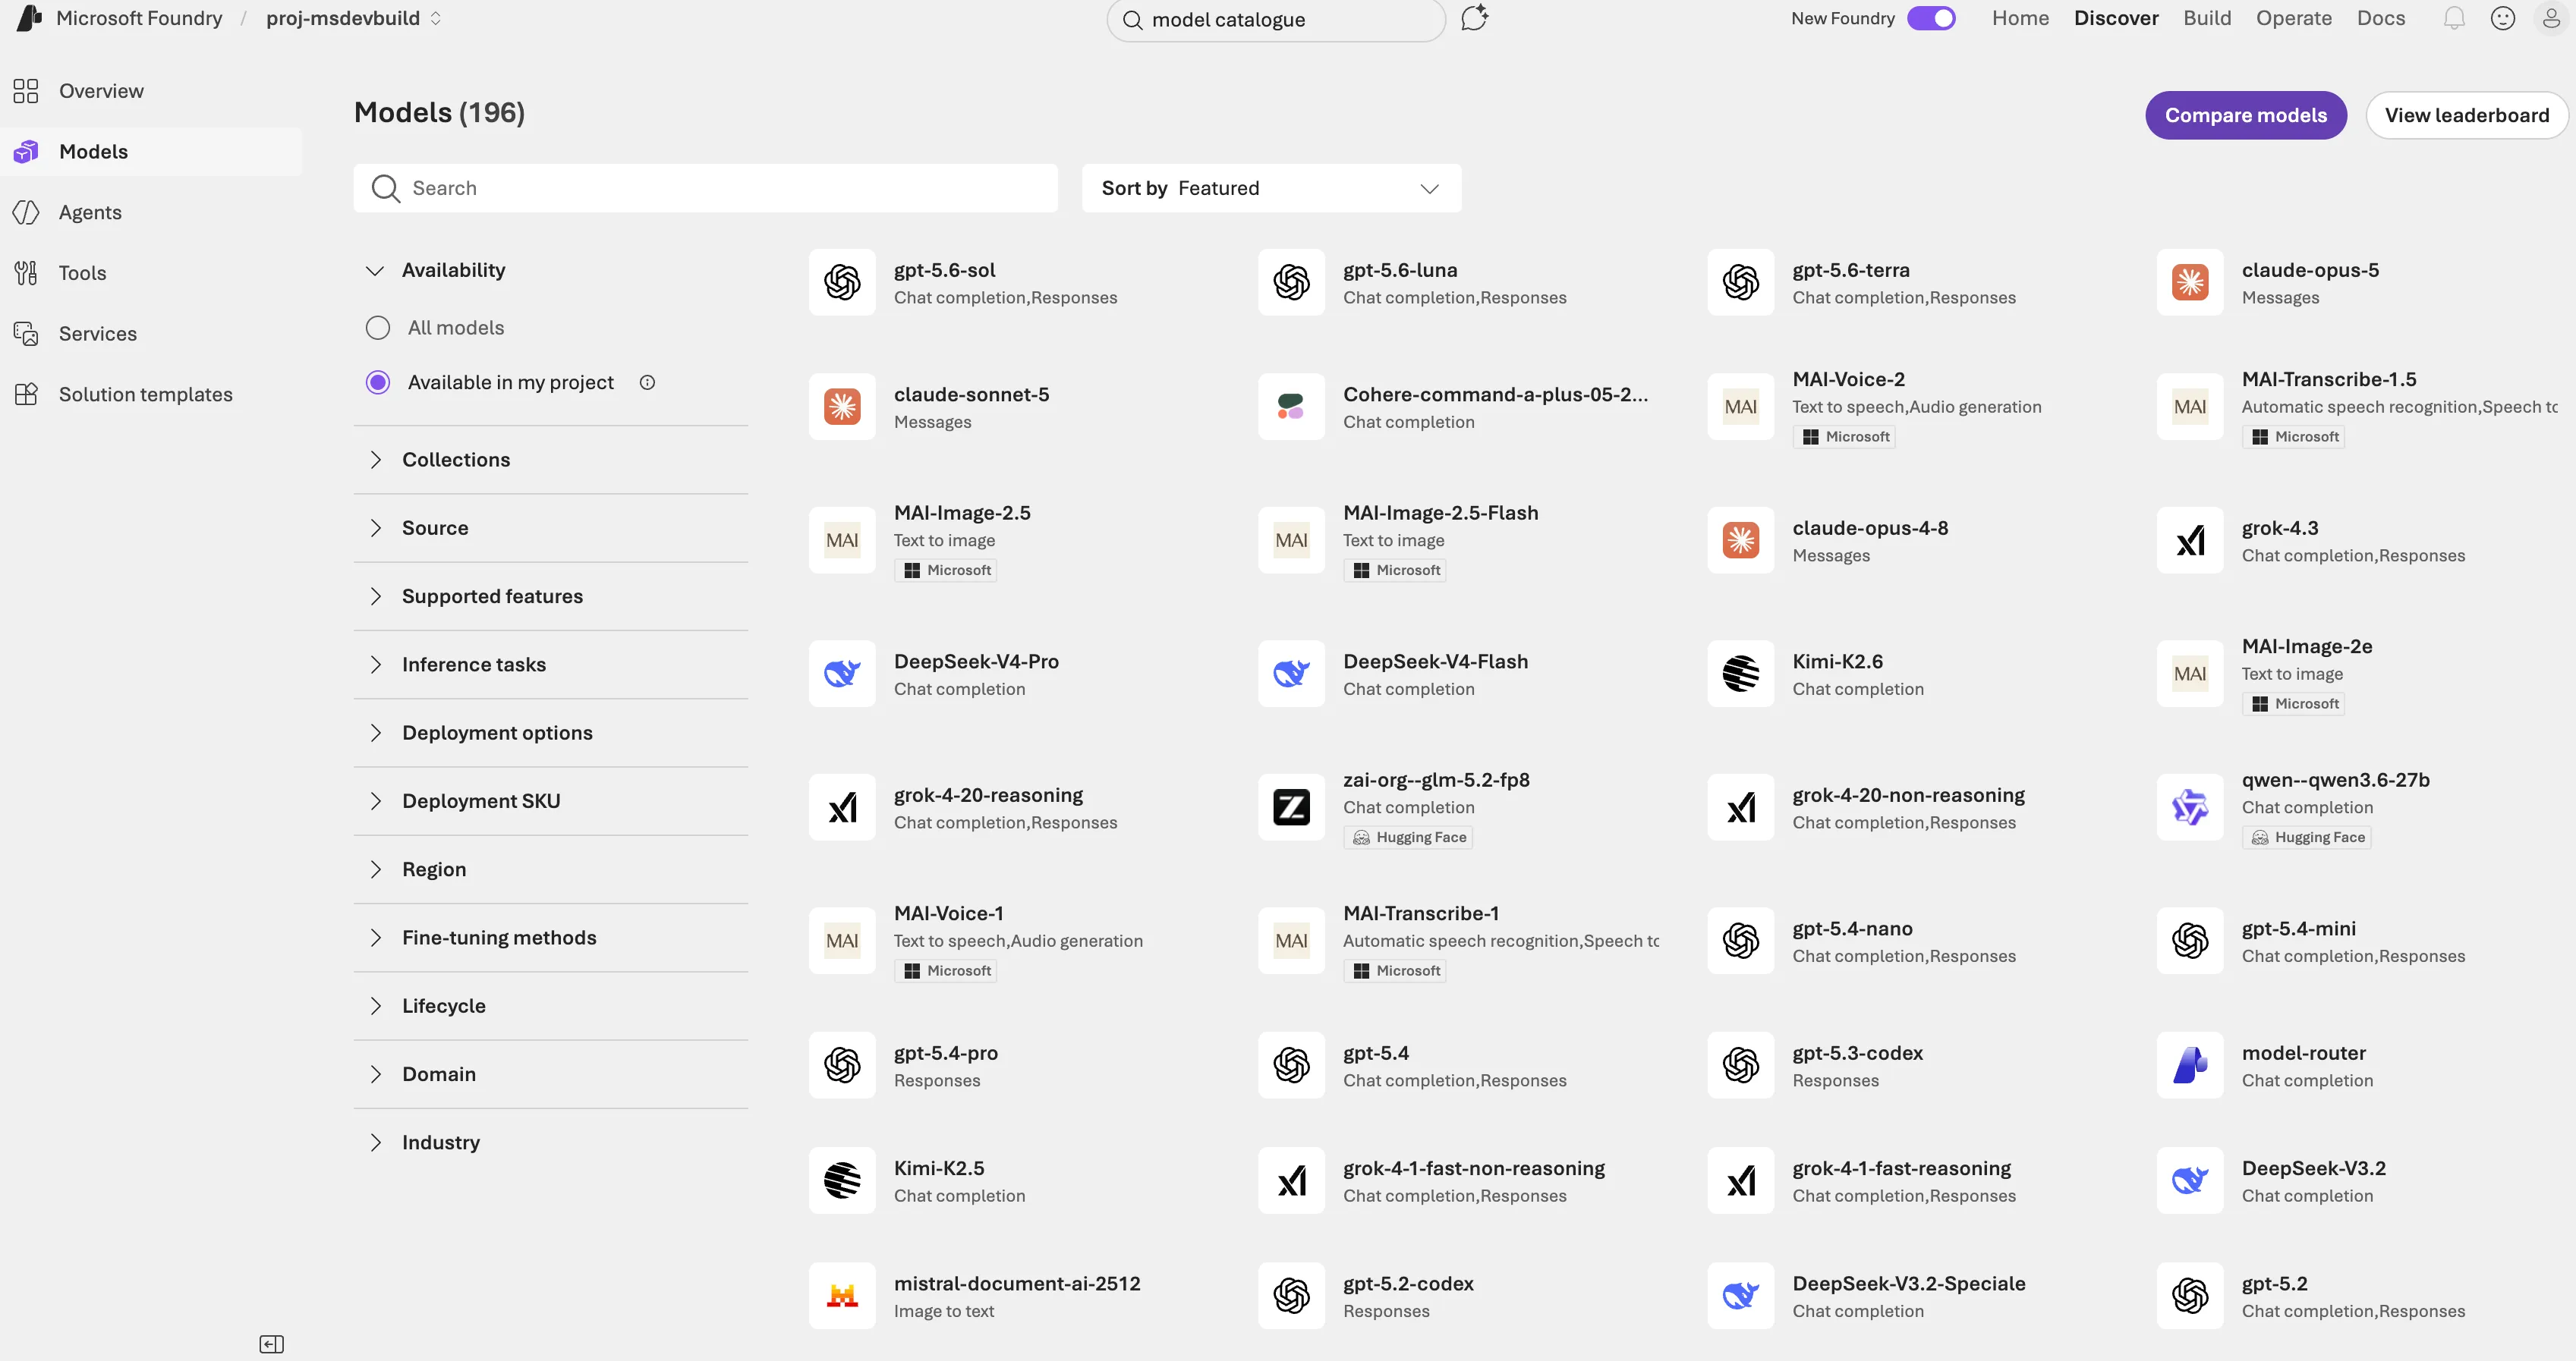
Task: Open the DeepSeek-V3.2-Speciale model link
Action: tap(1909, 1283)
